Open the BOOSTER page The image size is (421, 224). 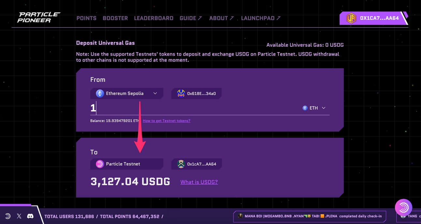click(x=115, y=18)
